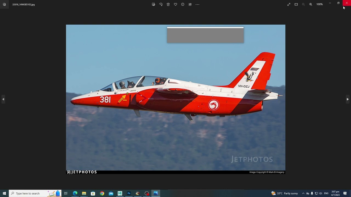
Task: Fit image to window
Action: pos(296,4)
